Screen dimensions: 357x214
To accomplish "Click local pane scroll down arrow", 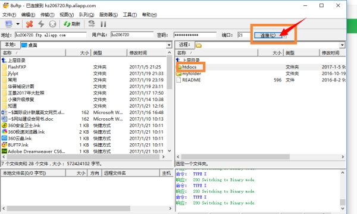I will (x=169, y=151).
